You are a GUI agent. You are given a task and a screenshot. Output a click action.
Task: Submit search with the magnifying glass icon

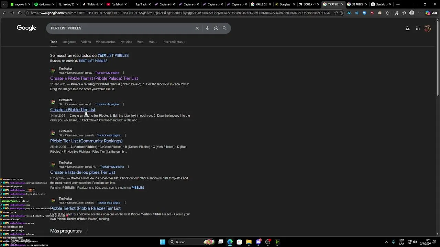[x=224, y=28]
